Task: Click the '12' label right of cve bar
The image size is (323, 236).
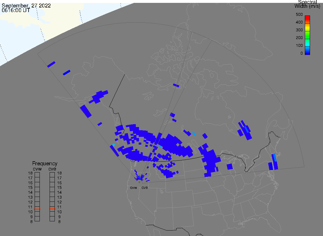Action: pyautogui.click(x=59, y=202)
